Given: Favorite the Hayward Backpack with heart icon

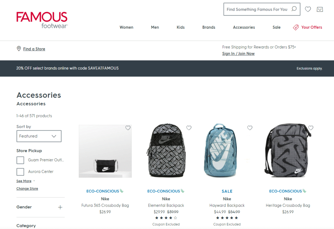Looking at the screenshot, I should click(250, 128).
